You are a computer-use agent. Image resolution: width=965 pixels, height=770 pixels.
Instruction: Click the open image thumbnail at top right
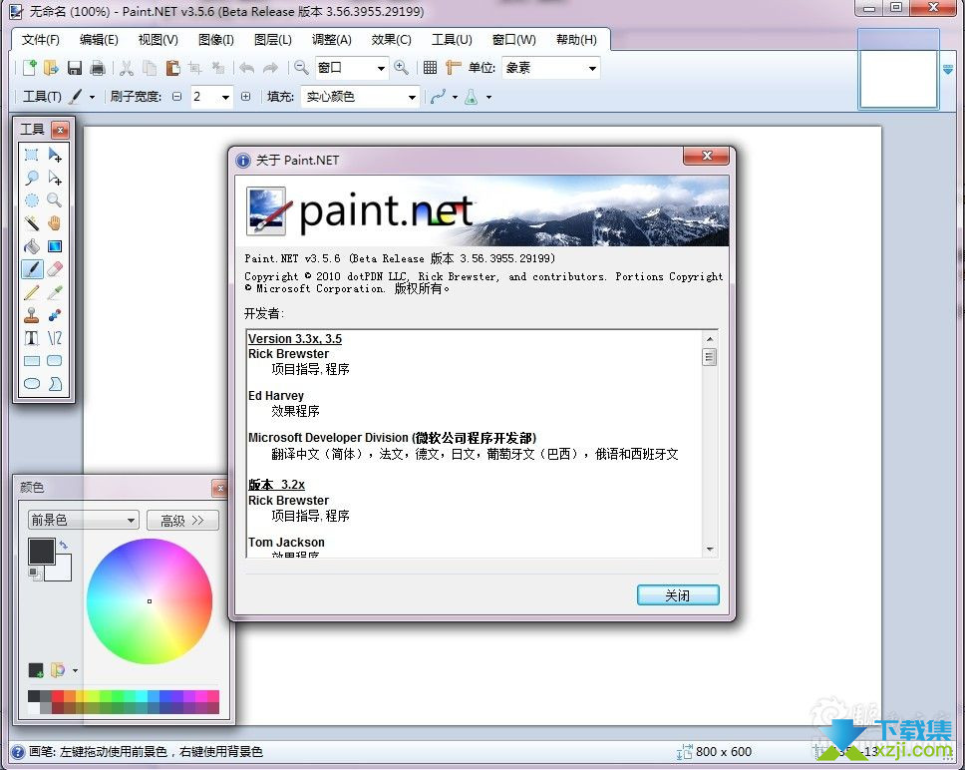tap(898, 79)
